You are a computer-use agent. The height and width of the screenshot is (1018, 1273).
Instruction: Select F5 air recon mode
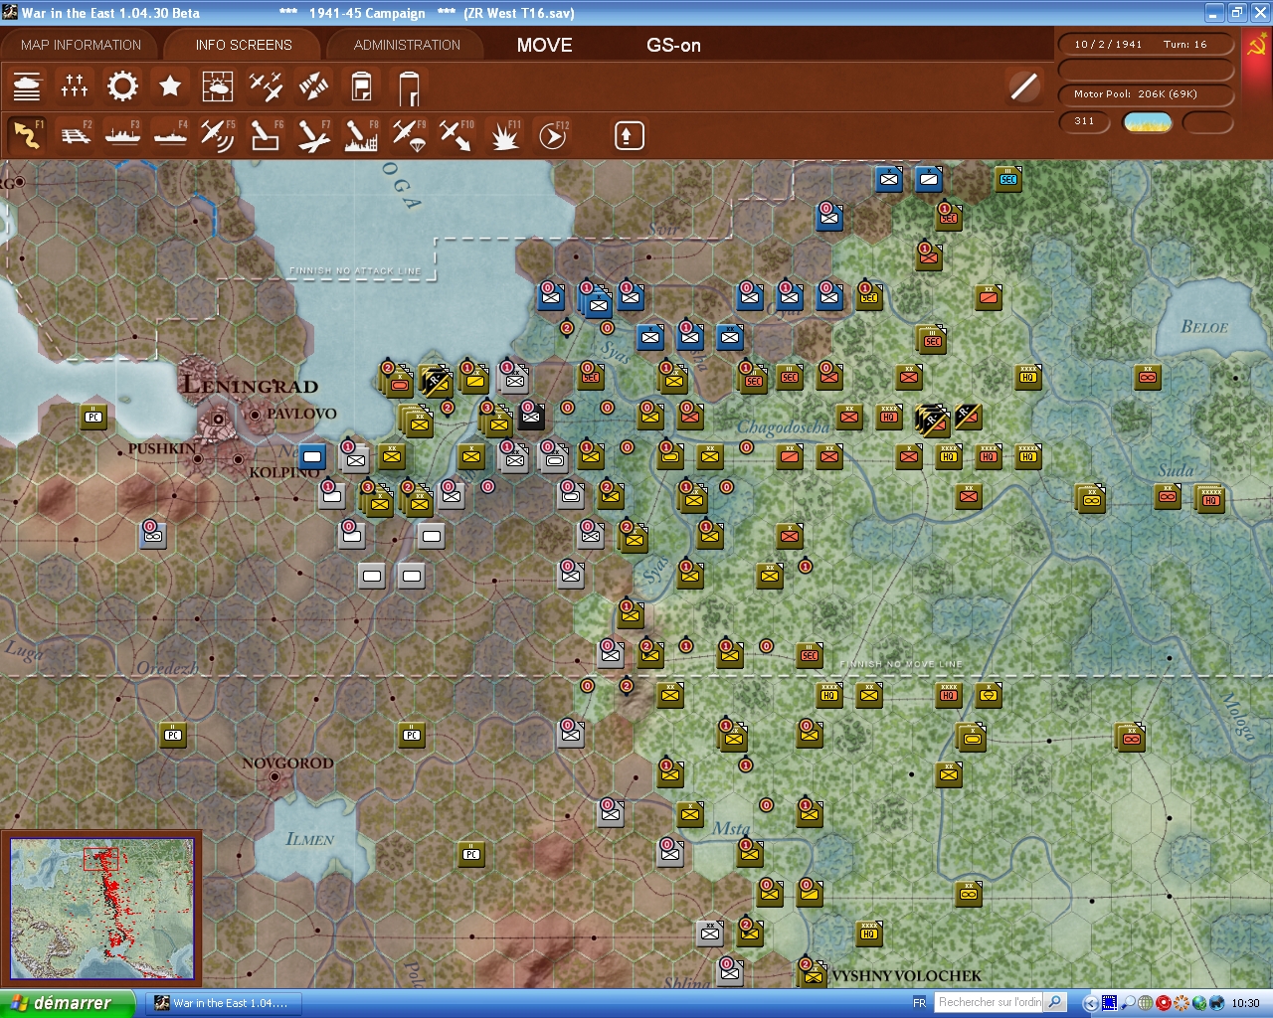[x=218, y=134]
